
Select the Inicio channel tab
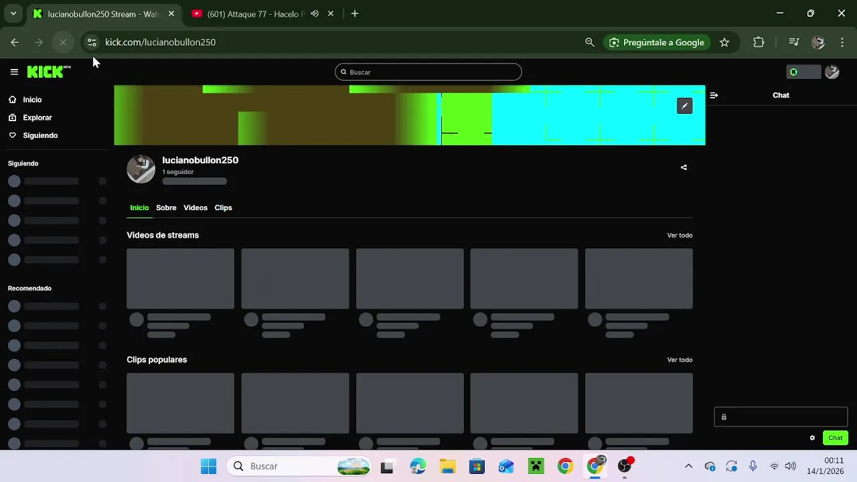(x=139, y=208)
